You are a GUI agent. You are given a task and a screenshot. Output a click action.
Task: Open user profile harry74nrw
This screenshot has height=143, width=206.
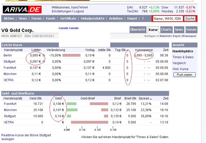[79, 7]
